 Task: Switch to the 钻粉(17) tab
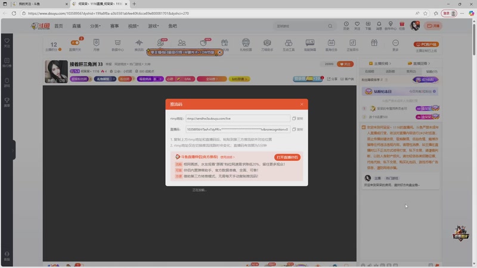pos(431,71)
